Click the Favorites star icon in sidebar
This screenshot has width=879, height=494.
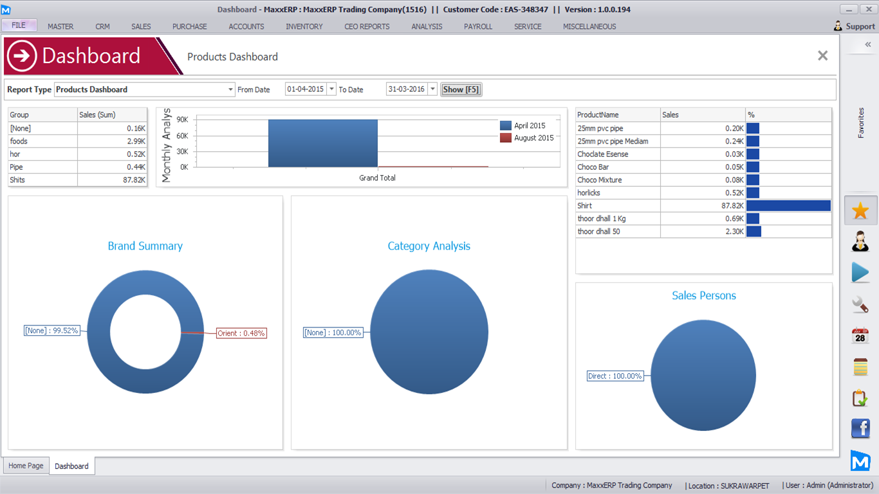coord(860,210)
